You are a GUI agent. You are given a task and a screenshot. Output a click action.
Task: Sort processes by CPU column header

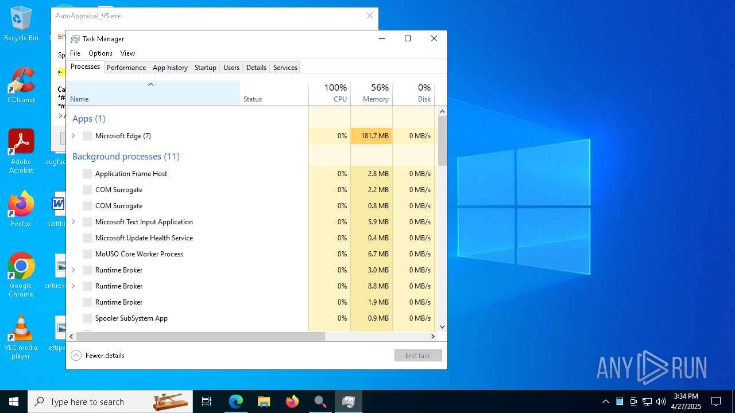point(330,93)
